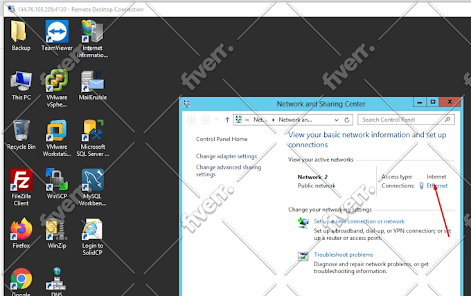Open Control Panel Home link
This screenshot has height=296, width=471.
[222, 139]
